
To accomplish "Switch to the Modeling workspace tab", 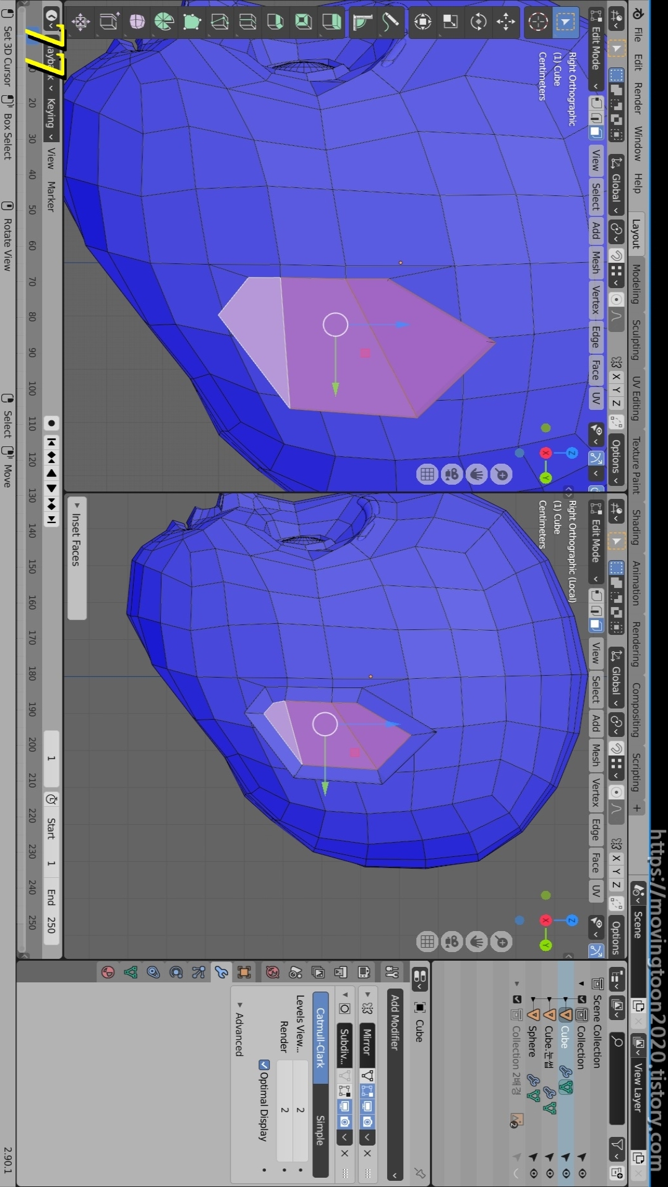I will pyautogui.click(x=636, y=284).
